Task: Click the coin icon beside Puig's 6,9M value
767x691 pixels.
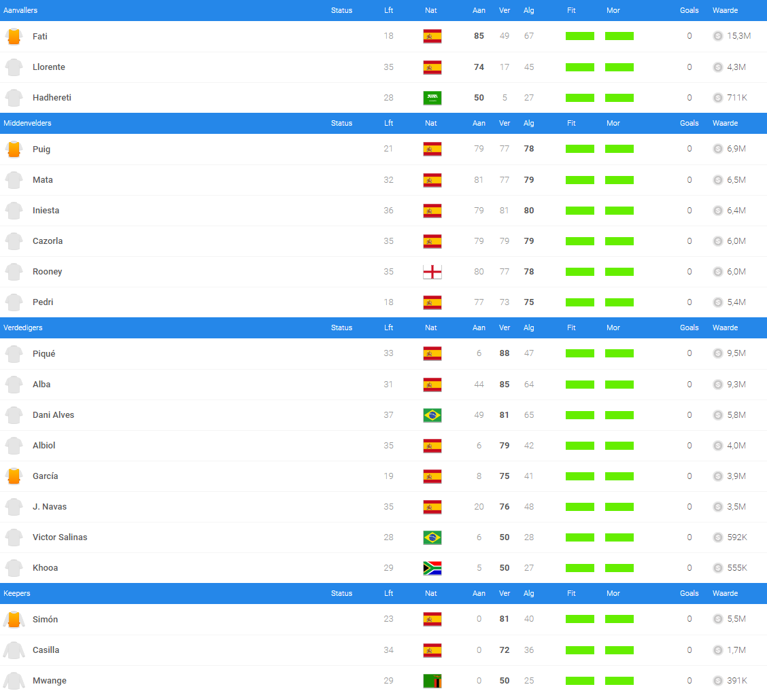Action: click(x=717, y=149)
